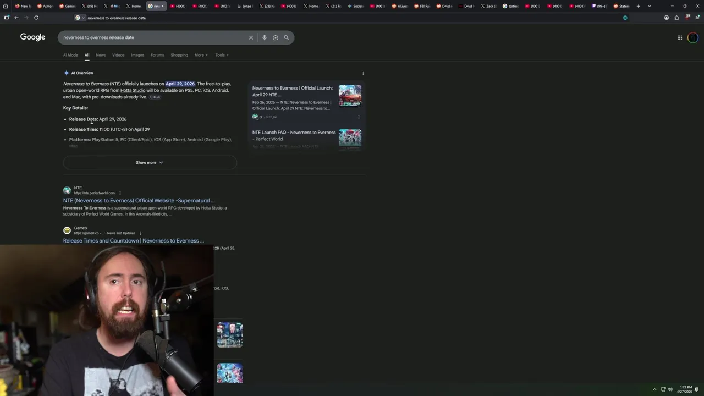
Task: Expand the X +3 sources chip
Action: pos(155,97)
